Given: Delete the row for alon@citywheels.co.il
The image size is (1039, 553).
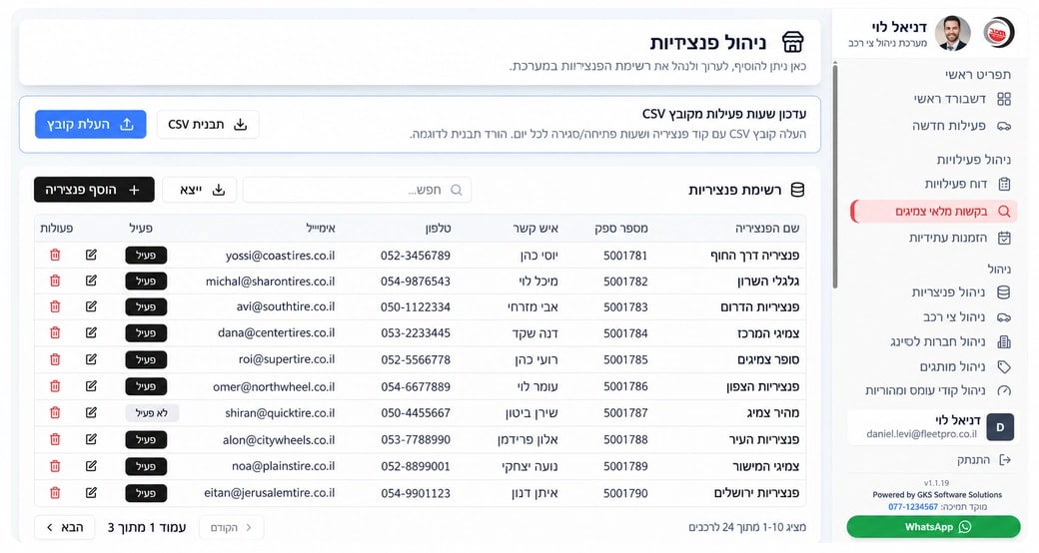Looking at the screenshot, I should click(55, 439).
